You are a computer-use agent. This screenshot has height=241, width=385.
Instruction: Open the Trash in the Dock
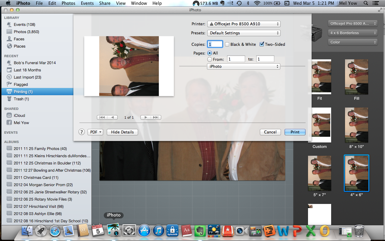[359, 231]
